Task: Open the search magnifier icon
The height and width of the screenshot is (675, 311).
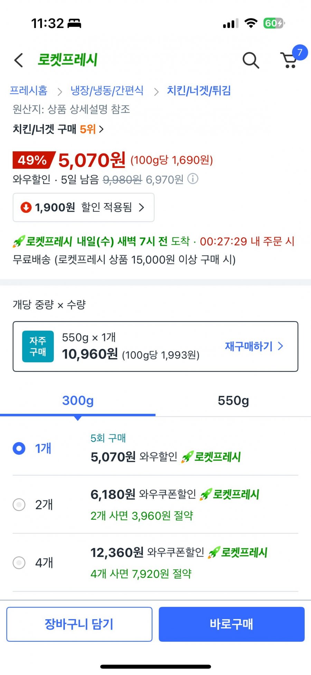Action: (251, 61)
